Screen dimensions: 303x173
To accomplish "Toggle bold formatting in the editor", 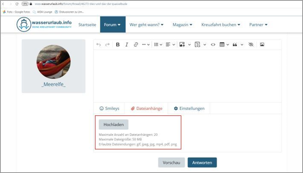I will [118, 45].
